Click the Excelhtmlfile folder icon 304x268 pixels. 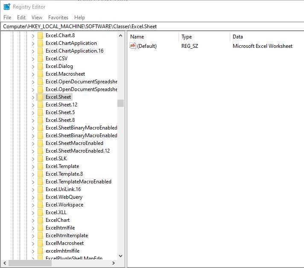(40, 228)
